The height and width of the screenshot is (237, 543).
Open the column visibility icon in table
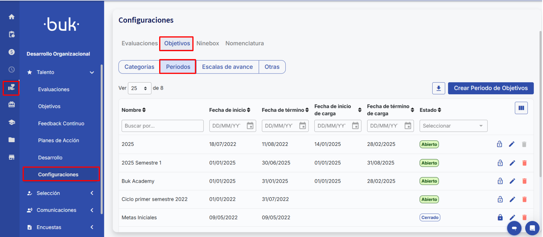click(521, 108)
